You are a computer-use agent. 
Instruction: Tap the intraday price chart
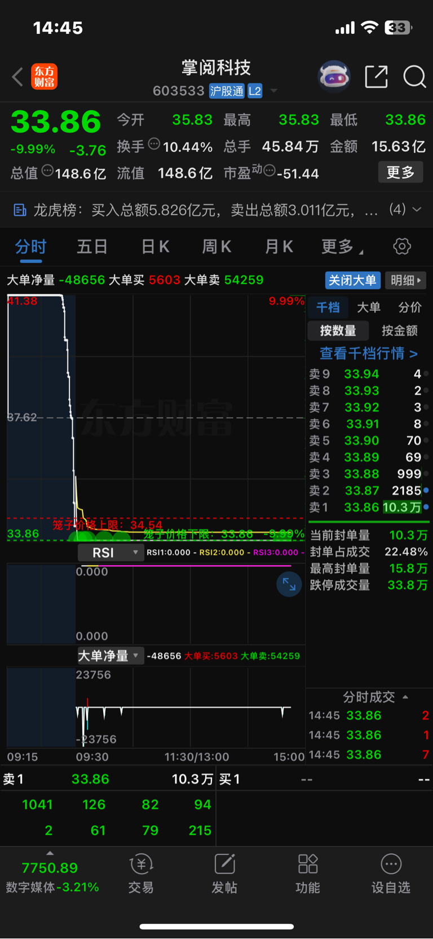click(156, 418)
